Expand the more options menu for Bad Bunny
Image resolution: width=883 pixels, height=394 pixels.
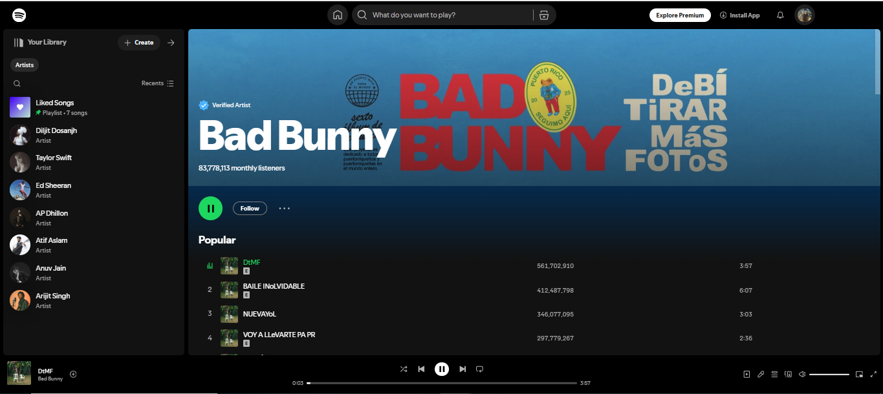[x=284, y=208]
